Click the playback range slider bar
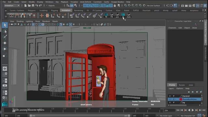The height and width of the screenshot is (117, 208). click(x=80, y=116)
